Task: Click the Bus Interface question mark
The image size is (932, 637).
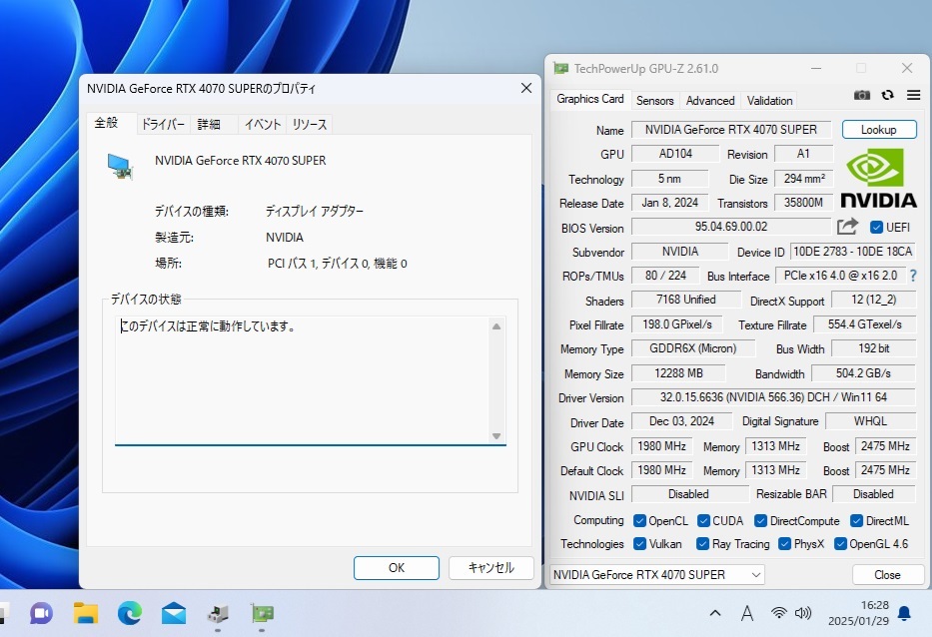Action: pyautogui.click(x=913, y=276)
